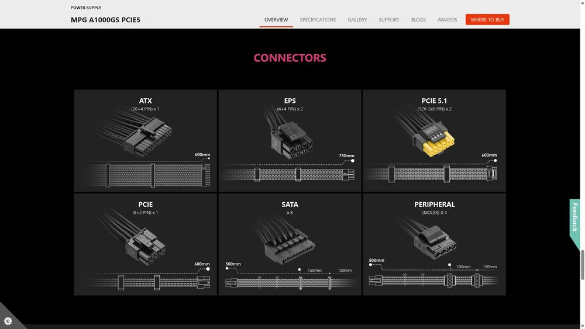Go to the Support tab
The height and width of the screenshot is (329, 585).
coord(389,20)
